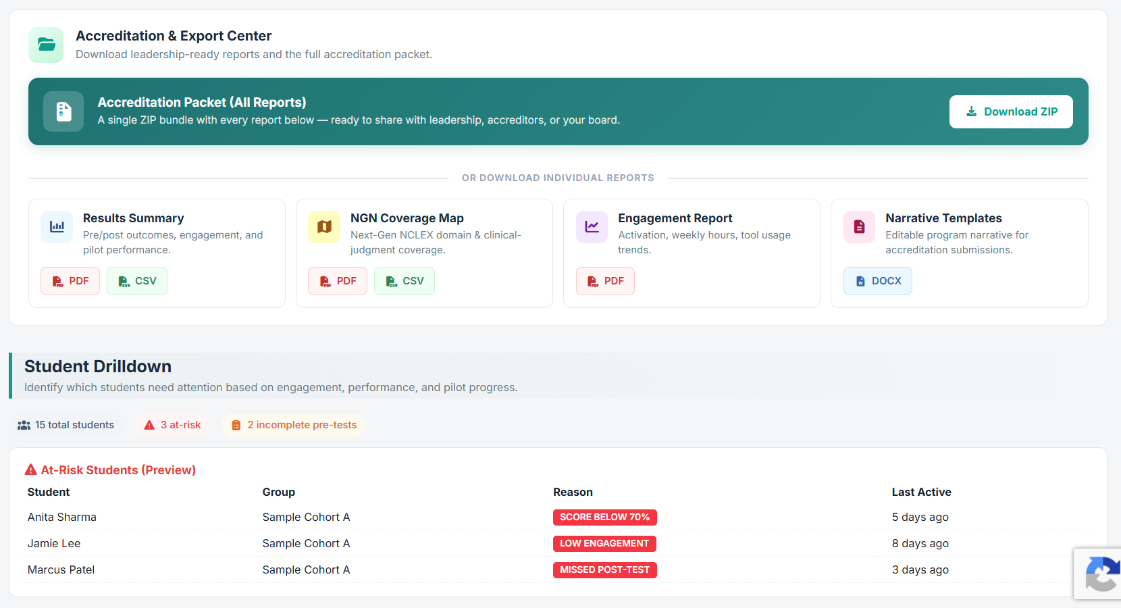This screenshot has width=1121, height=608.
Task: Click the SCORE BELOW 70% badge
Action: pyautogui.click(x=605, y=517)
